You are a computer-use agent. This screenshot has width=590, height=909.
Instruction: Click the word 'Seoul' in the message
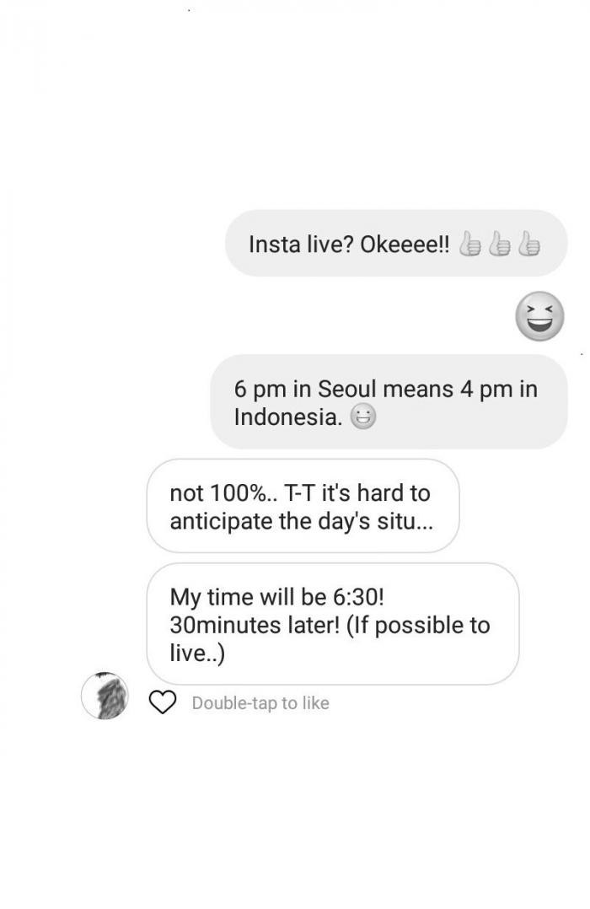click(x=347, y=389)
